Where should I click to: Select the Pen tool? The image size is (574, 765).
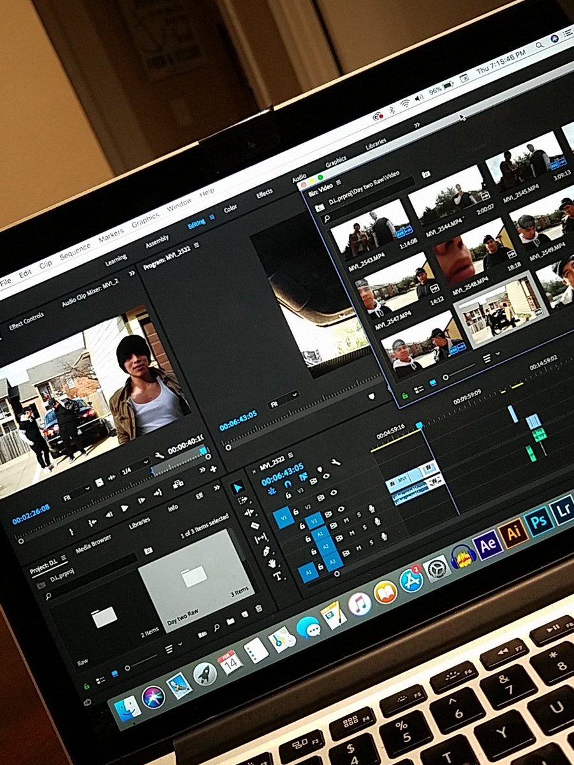[x=267, y=550]
